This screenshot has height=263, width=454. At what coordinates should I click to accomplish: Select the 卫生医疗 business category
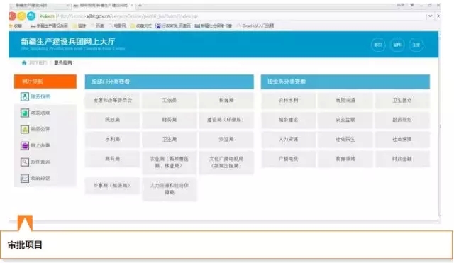coord(402,101)
